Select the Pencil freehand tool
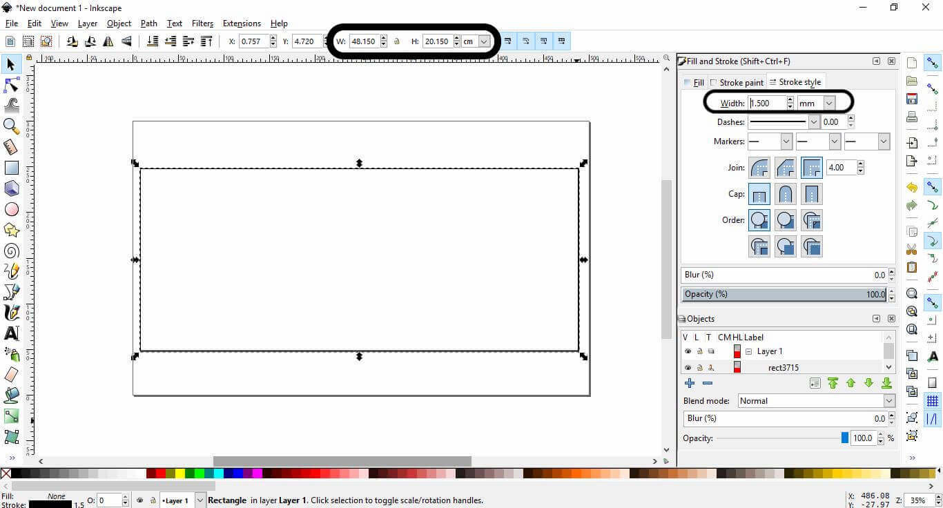This screenshot has height=508, width=943. [11, 271]
